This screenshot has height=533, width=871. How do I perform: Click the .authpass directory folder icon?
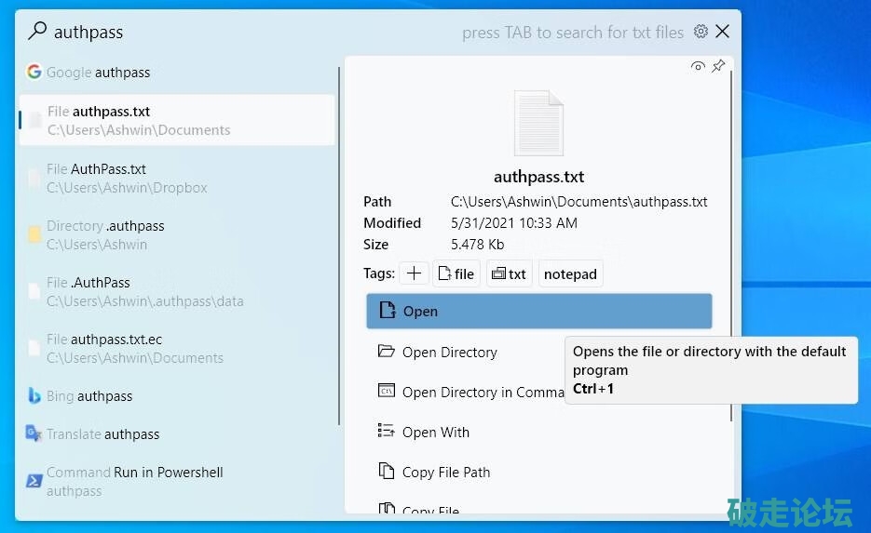tap(34, 234)
